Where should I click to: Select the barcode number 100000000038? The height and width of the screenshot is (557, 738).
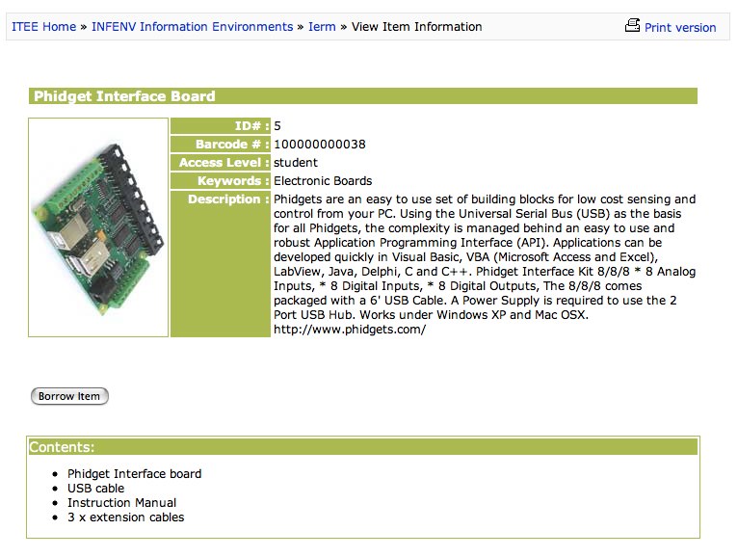pos(320,145)
